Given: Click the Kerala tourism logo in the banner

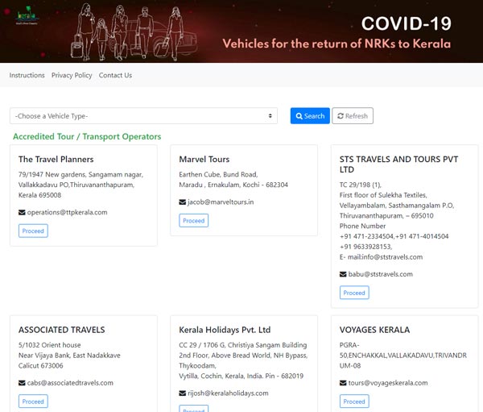Looking at the screenshot, I should pyautogui.click(x=27, y=16).
